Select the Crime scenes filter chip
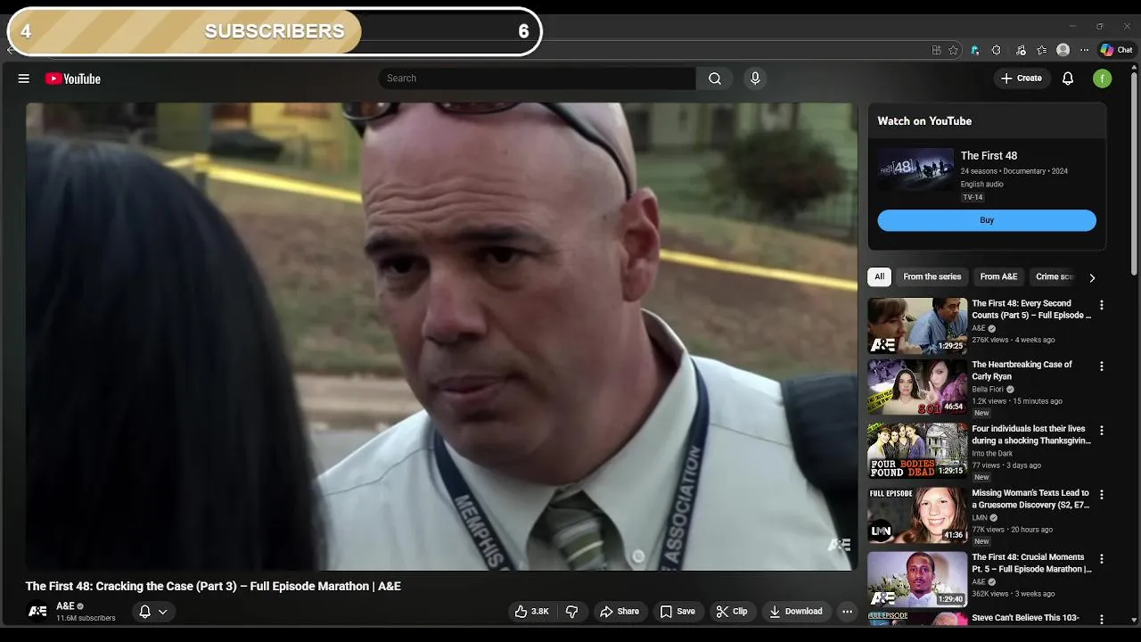1141x642 pixels. click(1055, 276)
